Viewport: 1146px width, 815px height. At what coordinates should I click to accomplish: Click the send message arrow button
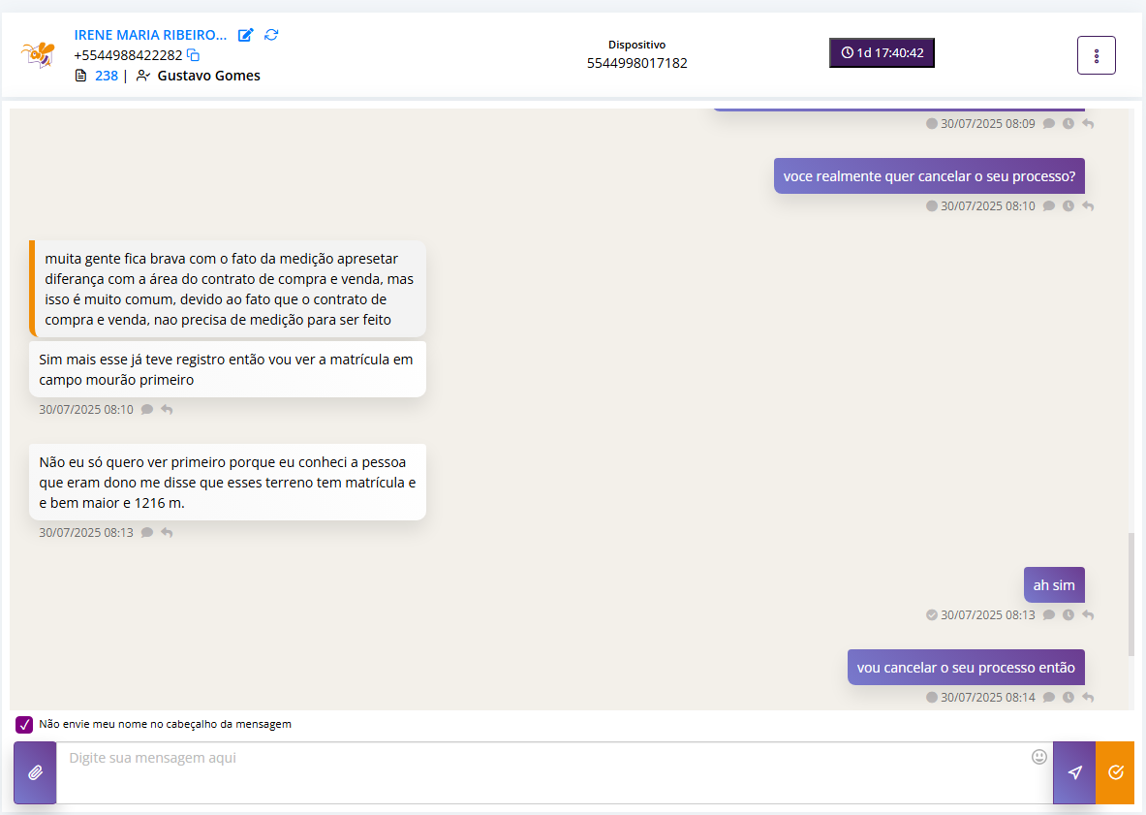pos(1074,772)
